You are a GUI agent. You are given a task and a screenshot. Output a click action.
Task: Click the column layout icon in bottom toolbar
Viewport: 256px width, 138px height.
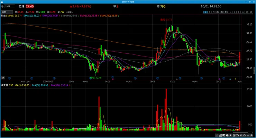(234, 135)
